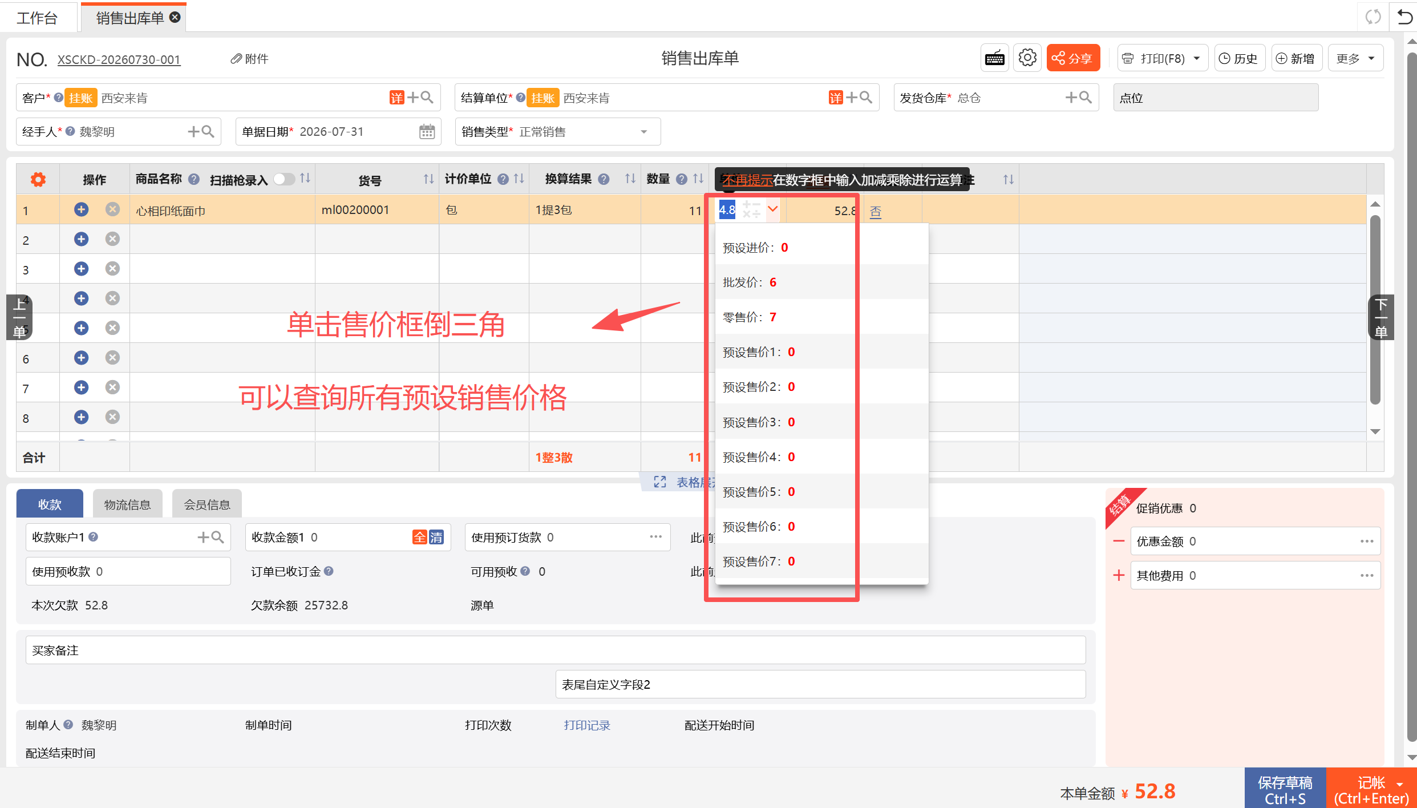Expand the 更多 menu
This screenshot has height=808, width=1417.
(1355, 58)
